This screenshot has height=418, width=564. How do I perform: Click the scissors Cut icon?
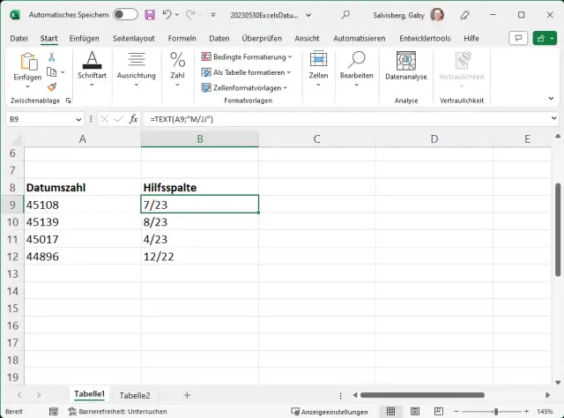(x=52, y=56)
